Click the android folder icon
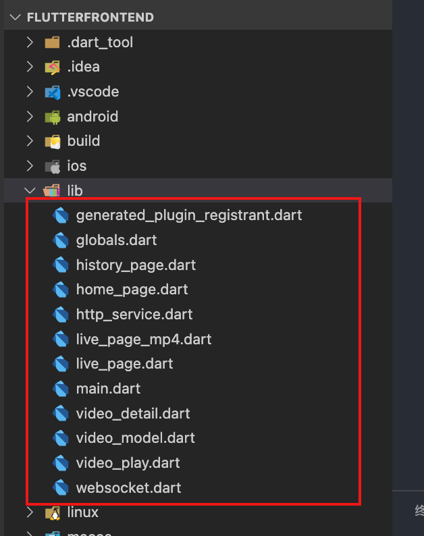 click(52, 117)
